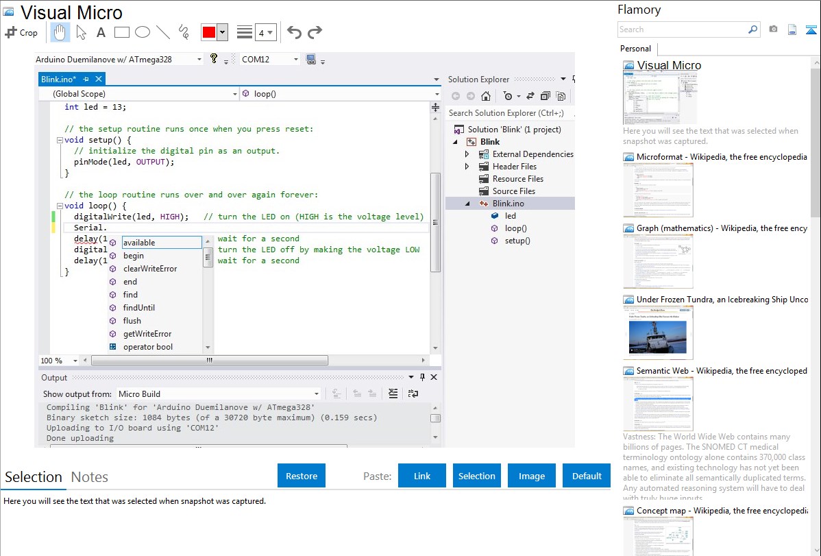The width and height of the screenshot is (821, 556).
Task: Collapse the Blink project node
Action: point(456,142)
